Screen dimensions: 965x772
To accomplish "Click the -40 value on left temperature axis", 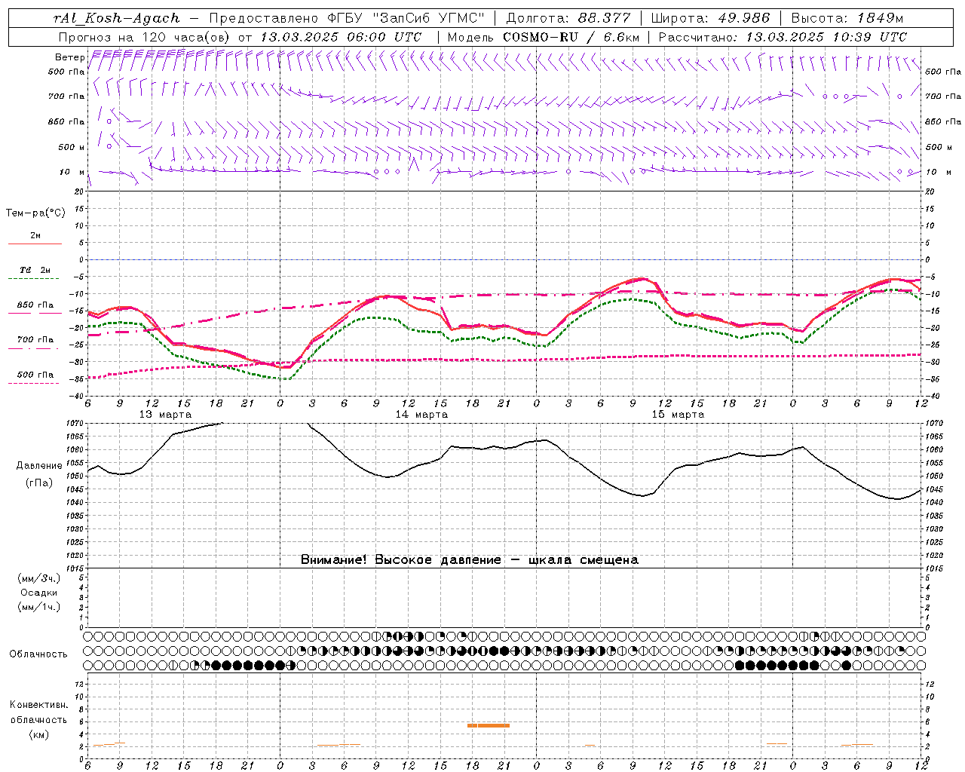I will click(x=78, y=396).
